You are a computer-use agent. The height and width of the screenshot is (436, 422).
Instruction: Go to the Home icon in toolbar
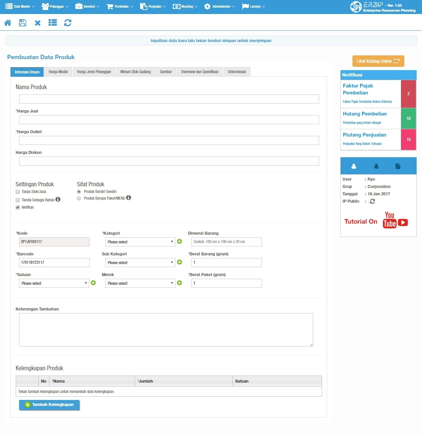click(x=8, y=23)
